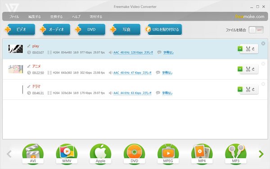Open subtitle dropdown 字幕なし for アニメ
The image size is (270, 169).
(x=167, y=73)
